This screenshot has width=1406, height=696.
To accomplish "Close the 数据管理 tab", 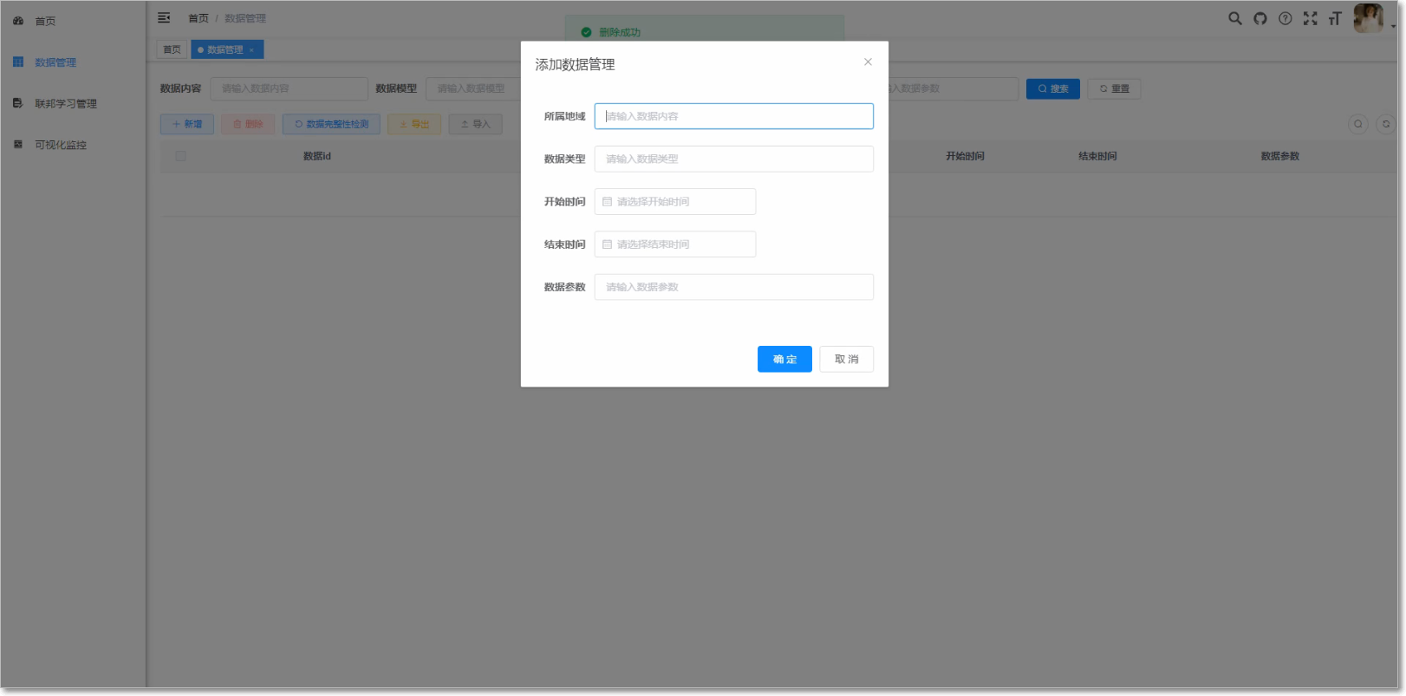I will (x=251, y=50).
